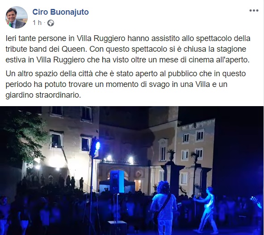Click the globe public privacy icon
The height and width of the screenshot is (235, 264).
pyautogui.click(x=50, y=23)
